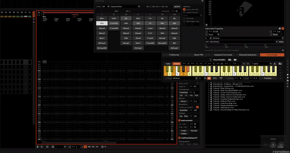290x153 pixels.
Task: Close the Chord Builder tools panel
Action: (x=283, y=50)
